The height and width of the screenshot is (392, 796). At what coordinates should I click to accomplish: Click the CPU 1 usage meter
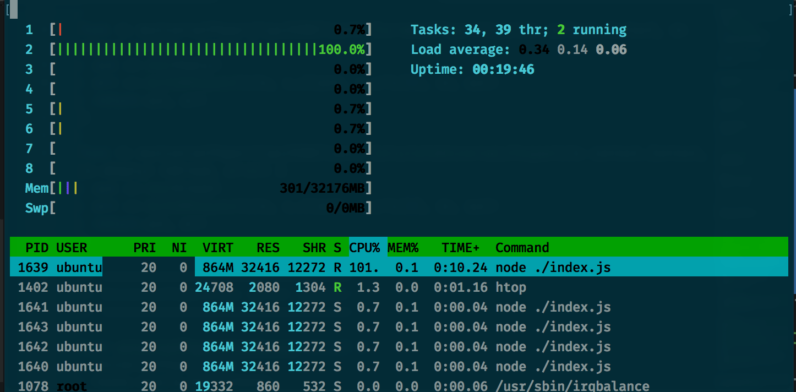210,30
